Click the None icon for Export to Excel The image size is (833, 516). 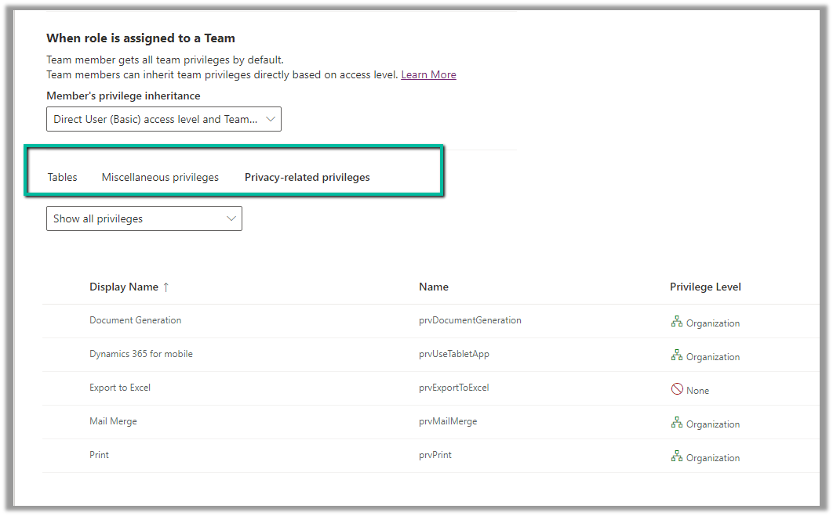pos(677,389)
